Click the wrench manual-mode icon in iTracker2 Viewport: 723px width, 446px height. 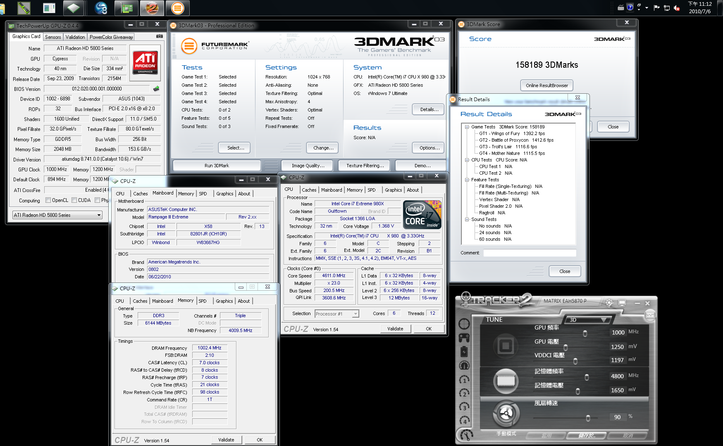(466, 435)
